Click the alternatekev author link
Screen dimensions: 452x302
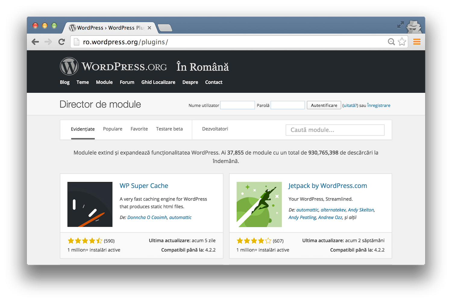pos(333,210)
